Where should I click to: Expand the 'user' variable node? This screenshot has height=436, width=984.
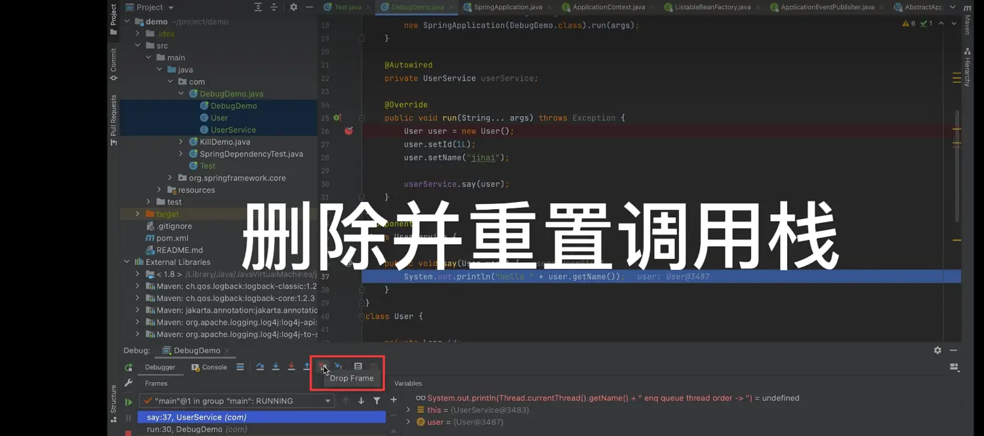[408, 422]
